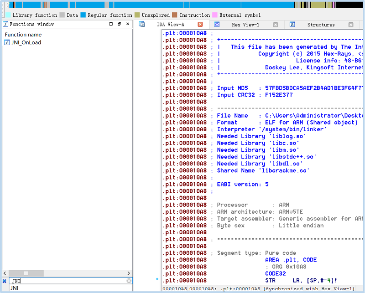
Task: Click the Hex View-1 tab icon
Action: coord(217,25)
